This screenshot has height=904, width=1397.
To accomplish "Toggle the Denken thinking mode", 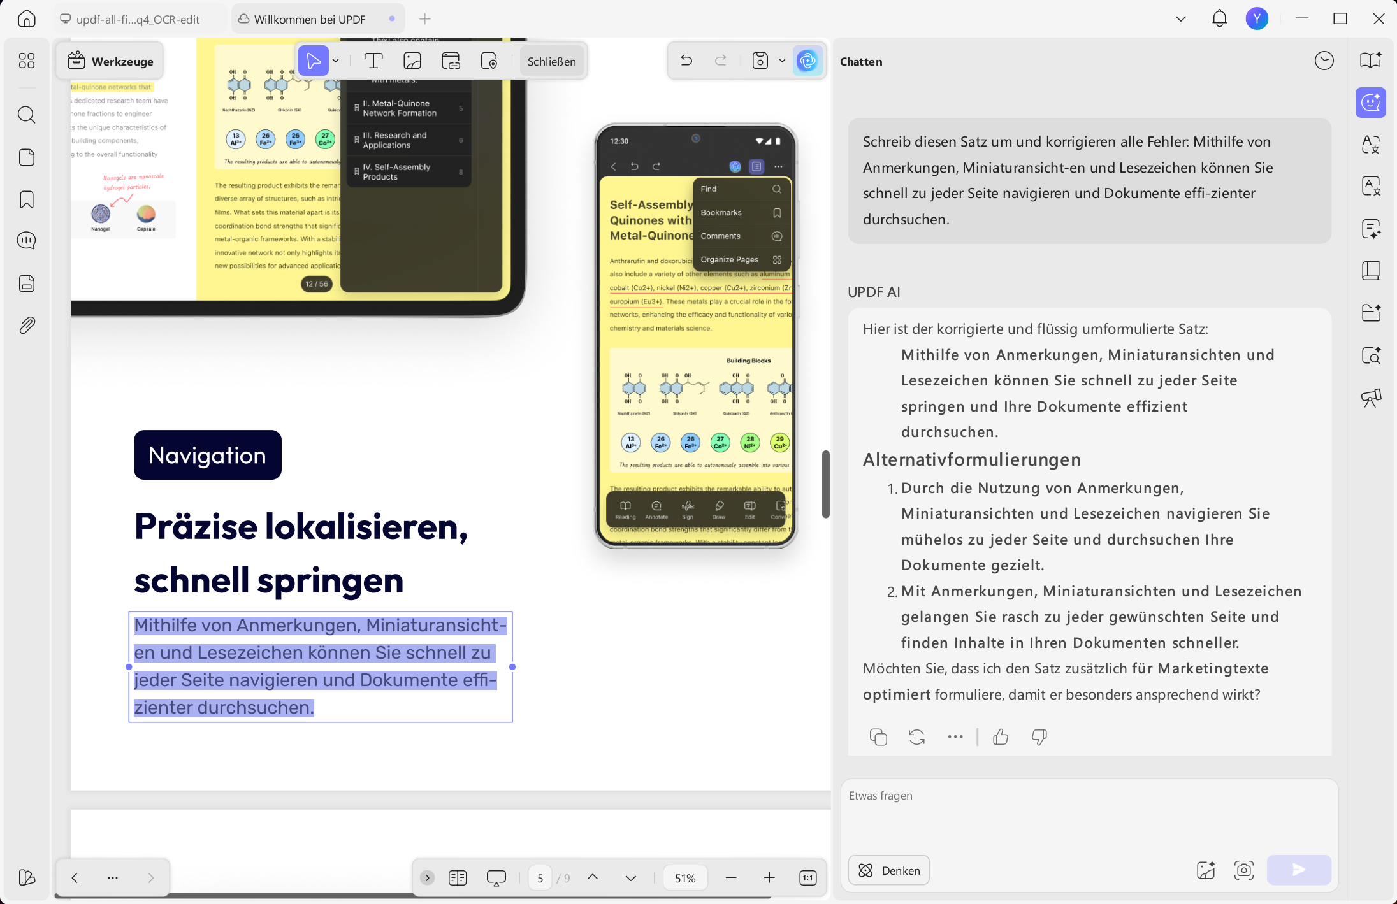I will tap(889, 870).
